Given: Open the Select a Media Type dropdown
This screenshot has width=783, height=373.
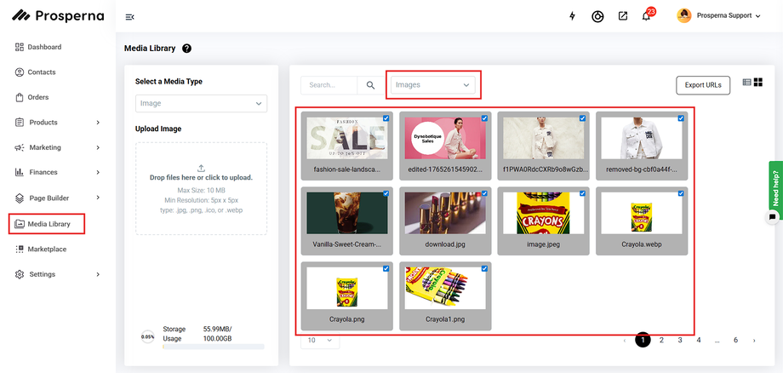Looking at the screenshot, I should [201, 103].
